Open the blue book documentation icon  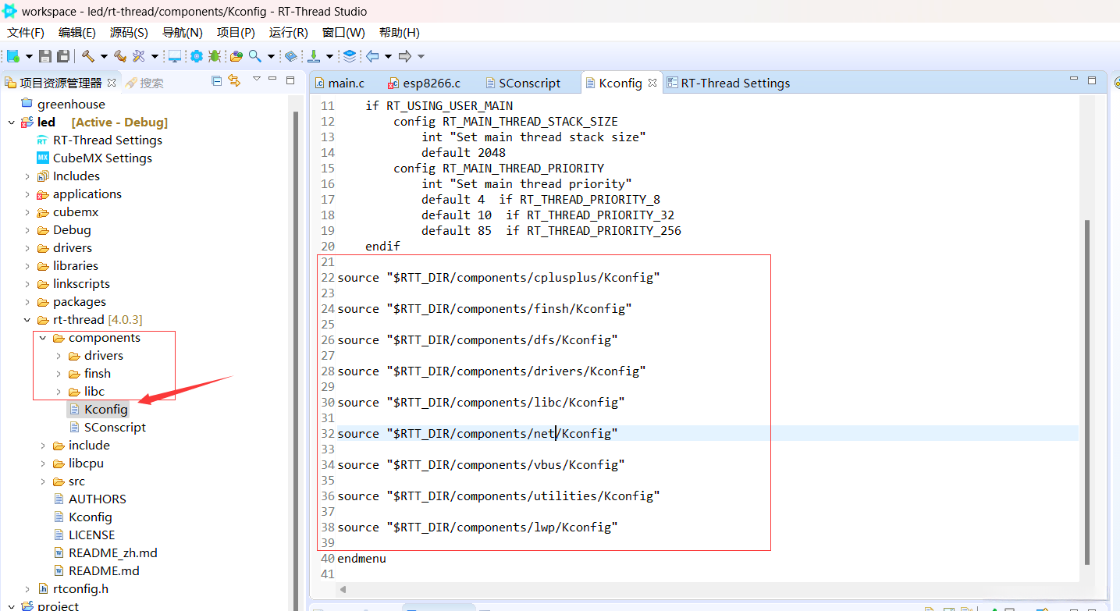[290, 56]
